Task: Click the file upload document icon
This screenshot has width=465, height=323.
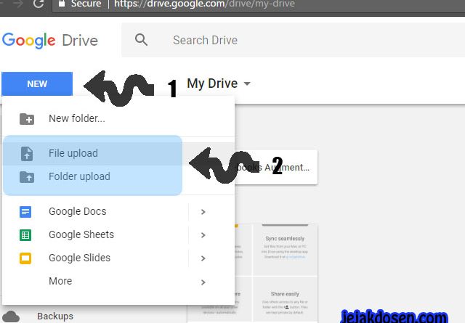Action: [27, 153]
